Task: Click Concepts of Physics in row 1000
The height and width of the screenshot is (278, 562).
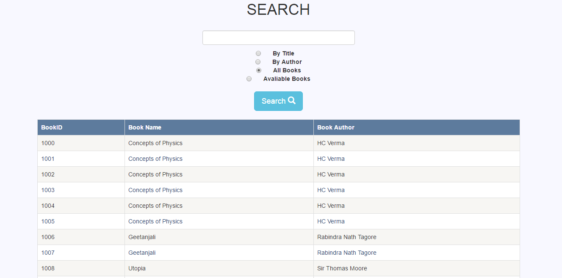Action: point(155,143)
